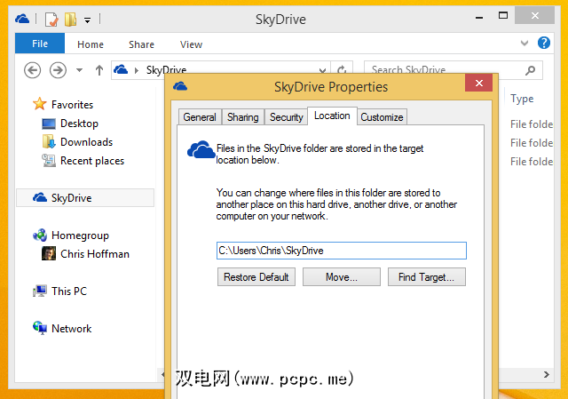Image resolution: width=568 pixels, height=399 pixels.
Task: Switch to the General tab in Properties
Action: [200, 117]
